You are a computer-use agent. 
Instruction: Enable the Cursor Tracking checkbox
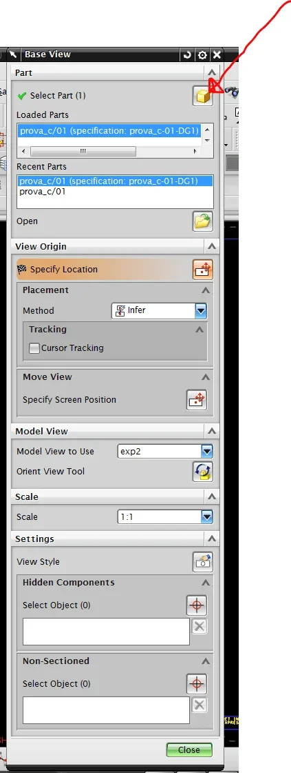coord(34,348)
